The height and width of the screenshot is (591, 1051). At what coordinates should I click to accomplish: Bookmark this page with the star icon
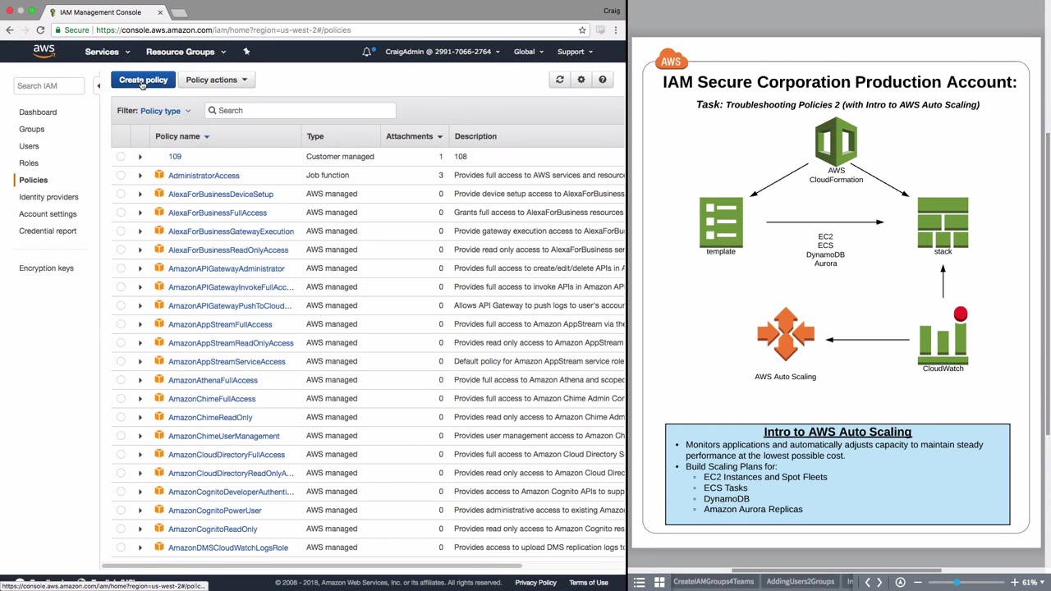coord(582,30)
